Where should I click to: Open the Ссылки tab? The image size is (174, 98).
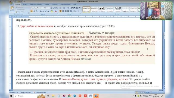(47, 4)
